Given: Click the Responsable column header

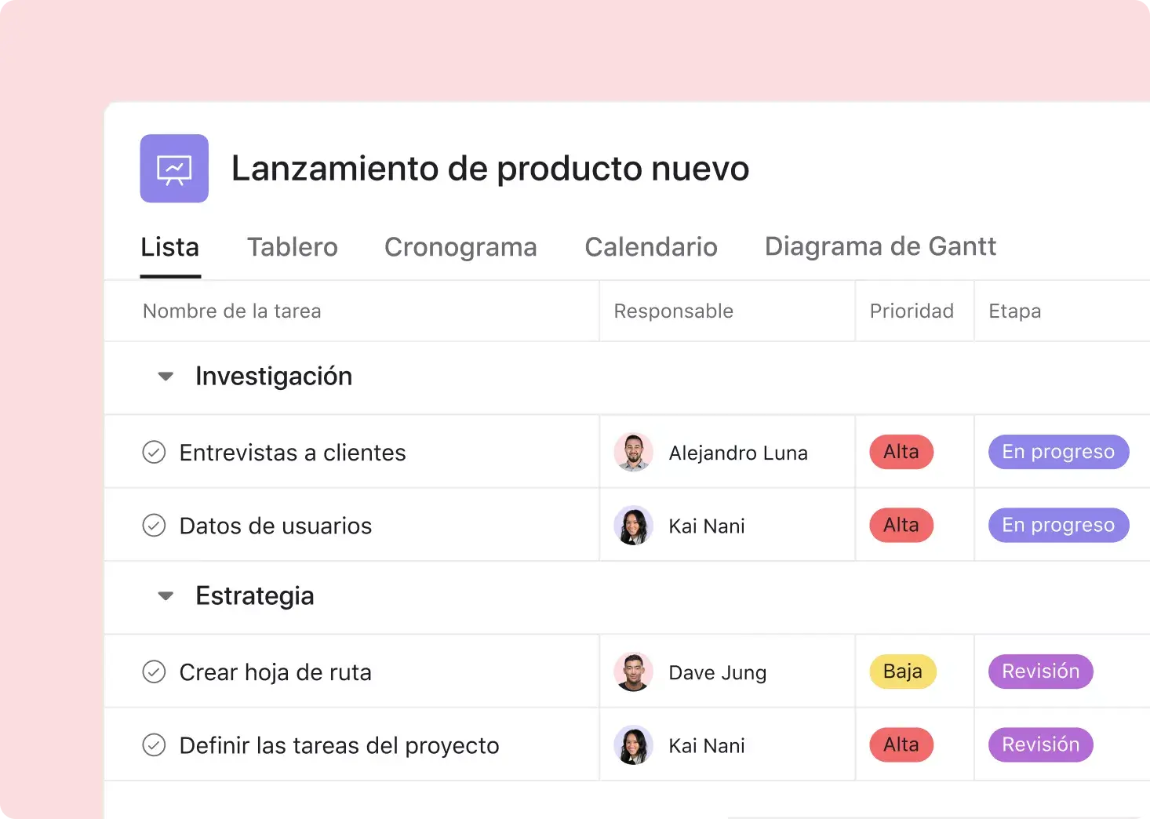Looking at the screenshot, I should (x=673, y=311).
